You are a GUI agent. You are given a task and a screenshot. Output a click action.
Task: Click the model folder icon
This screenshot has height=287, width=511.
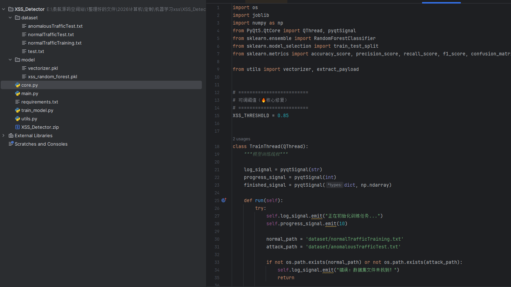pyautogui.click(x=18, y=60)
